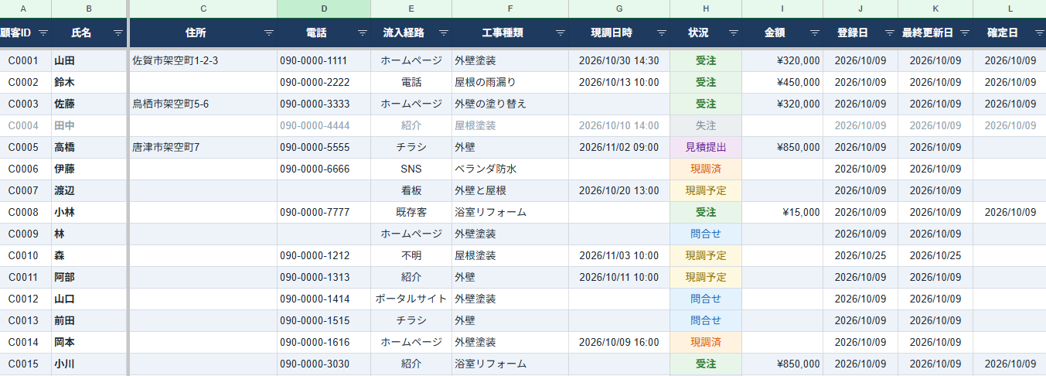This screenshot has height=376, width=1046.
Task: Select column L header
Action: (x=1010, y=9)
